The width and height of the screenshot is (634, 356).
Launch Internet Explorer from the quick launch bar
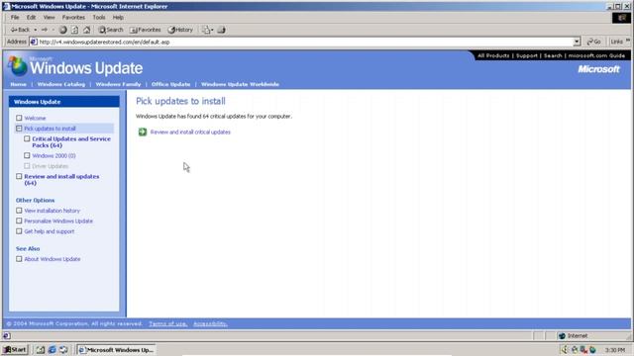tap(53, 350)
